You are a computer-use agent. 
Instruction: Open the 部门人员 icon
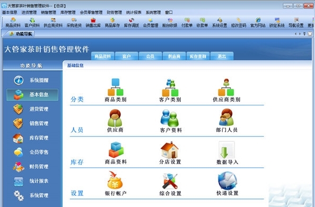click(226, 121)
